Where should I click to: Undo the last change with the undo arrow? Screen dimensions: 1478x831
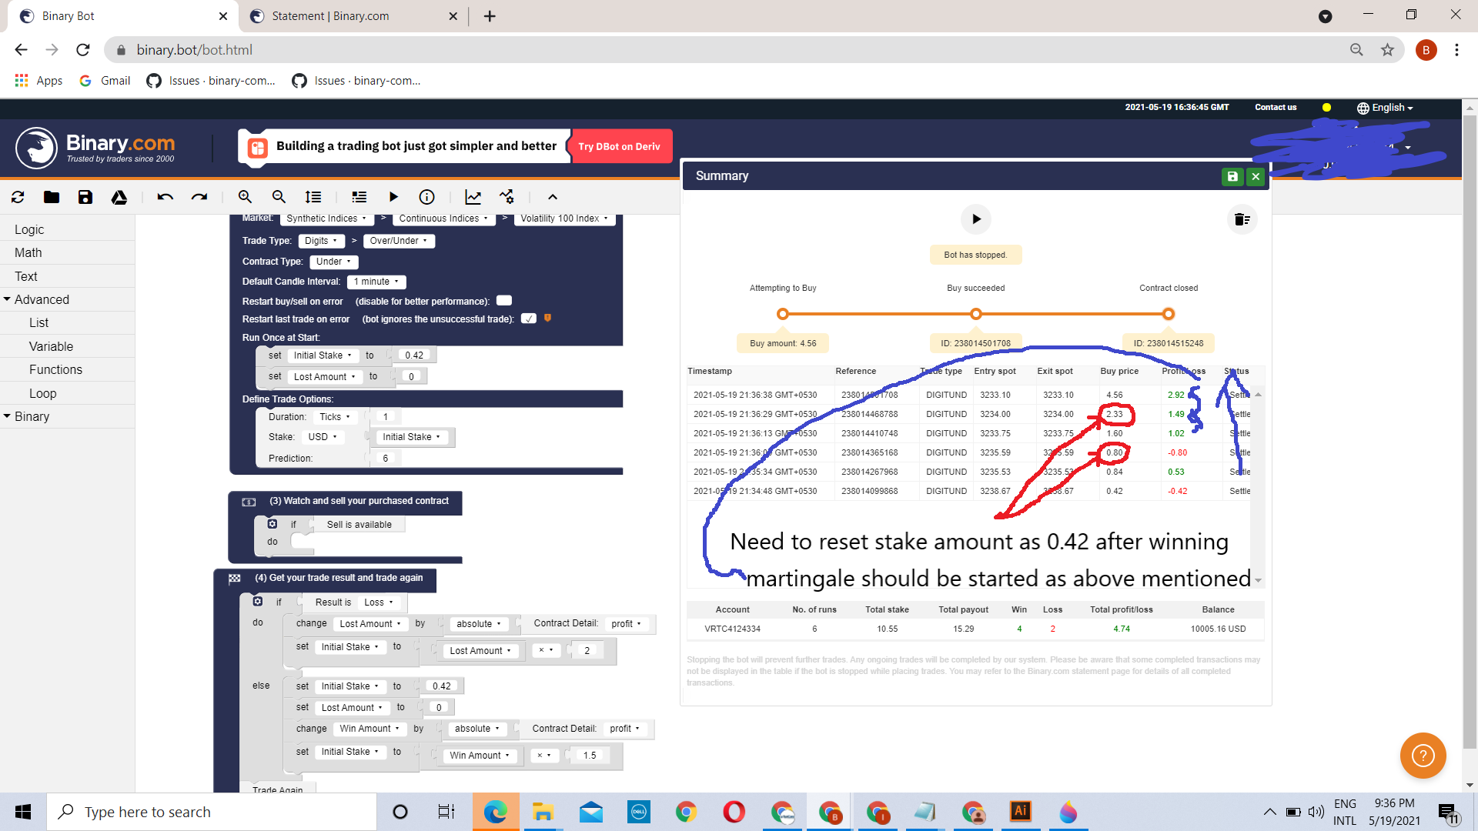point(164,197)
